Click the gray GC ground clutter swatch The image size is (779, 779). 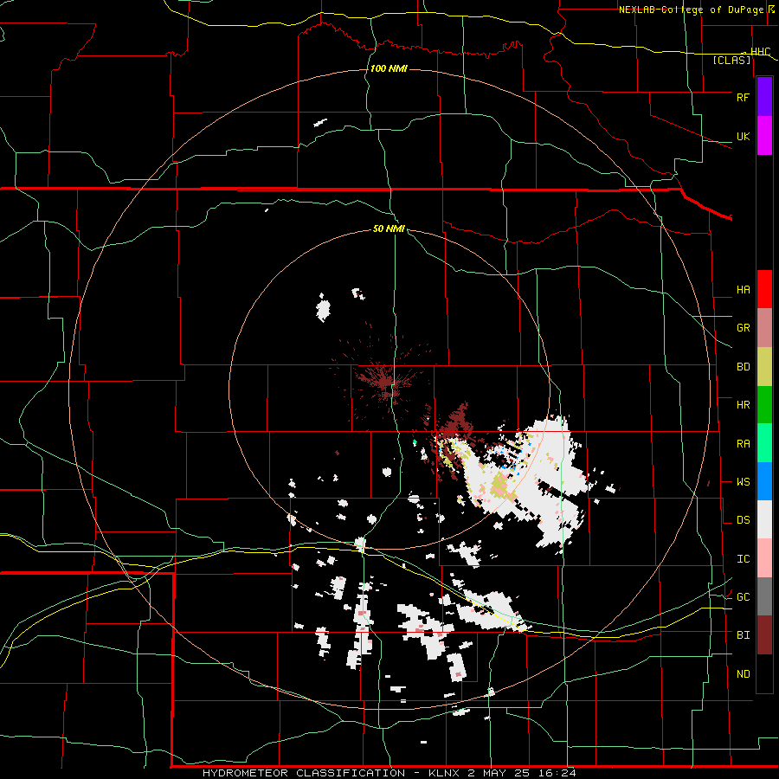pos(764,596)
